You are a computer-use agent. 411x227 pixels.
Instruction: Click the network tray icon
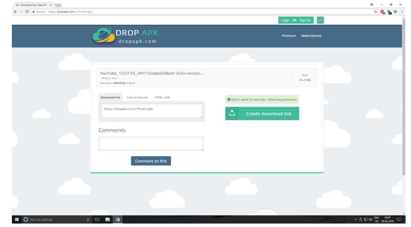(365, 220)
